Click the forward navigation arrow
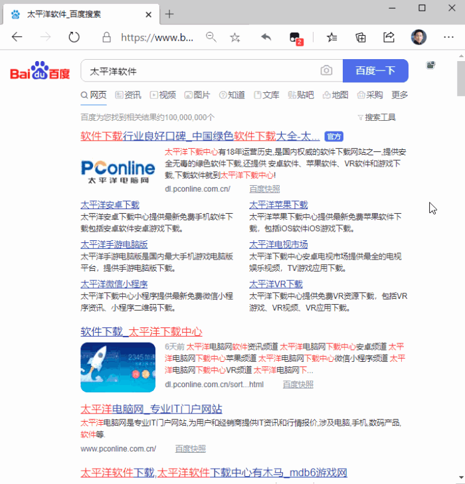The image size is (465, 484). click(x=45, y=37)
